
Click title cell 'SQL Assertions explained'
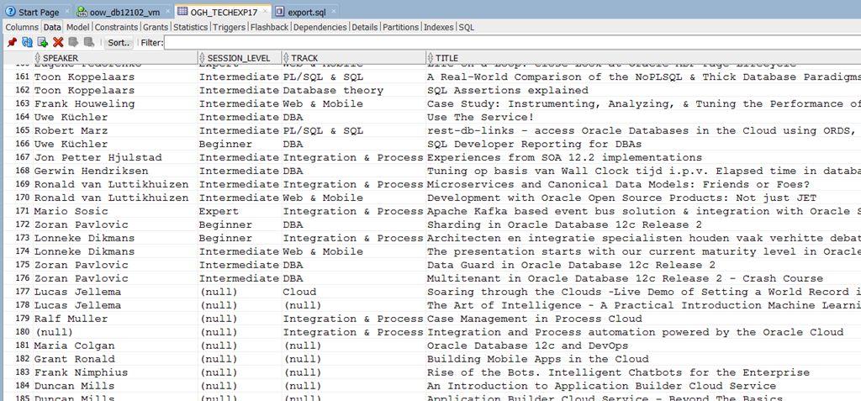coord(507,90)
